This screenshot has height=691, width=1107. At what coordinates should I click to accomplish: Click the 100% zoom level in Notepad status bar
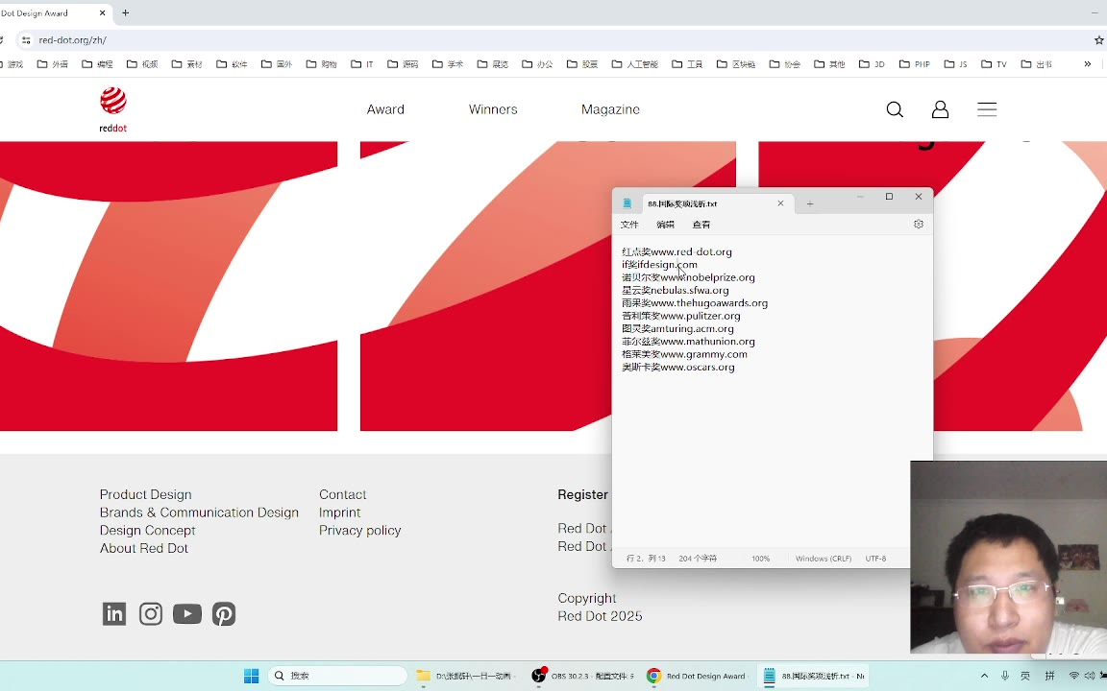760,559
